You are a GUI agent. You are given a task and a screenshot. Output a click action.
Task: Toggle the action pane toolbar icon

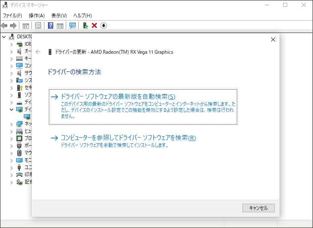tap(60, 25)
